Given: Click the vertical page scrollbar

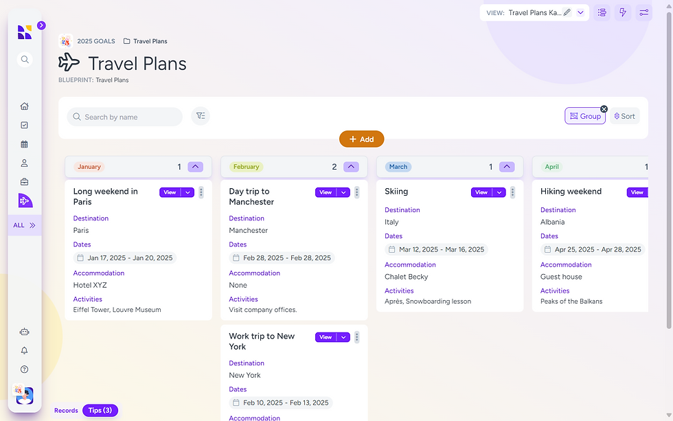Looking at the screenshot, I should [669, 172].
